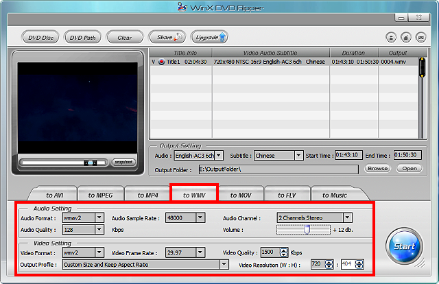The height and width of the screenshot is (284, 439).
Task: Click the video height stepper arrows
Action: tap(359, 264)
